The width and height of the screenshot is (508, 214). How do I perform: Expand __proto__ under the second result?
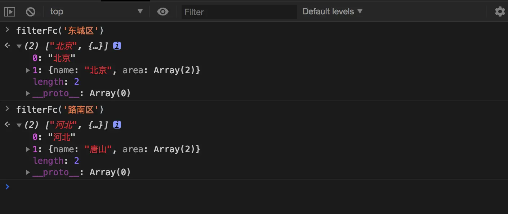tap(28, 172)
